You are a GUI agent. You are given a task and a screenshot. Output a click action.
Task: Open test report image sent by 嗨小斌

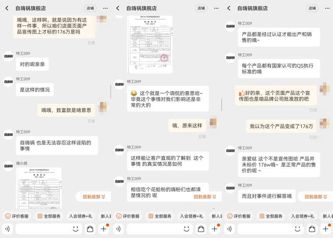coord(39,188)
